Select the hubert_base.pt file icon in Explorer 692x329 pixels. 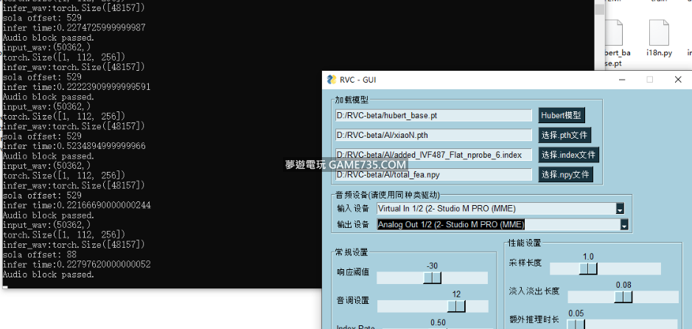pyautogui.click(x=613, y=32)
